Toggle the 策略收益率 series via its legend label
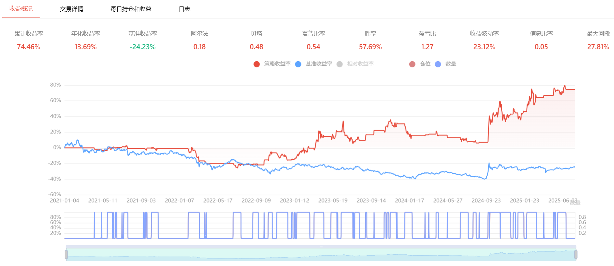Image resolution: width=614 pixels, height=266 pixels. (277, 64)
